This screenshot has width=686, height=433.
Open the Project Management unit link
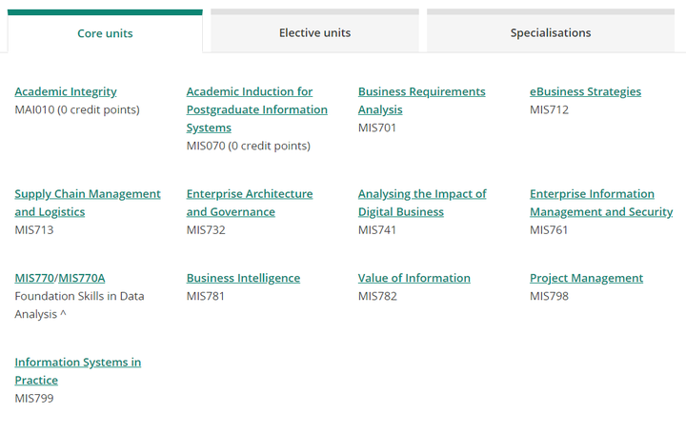point(586,278)
